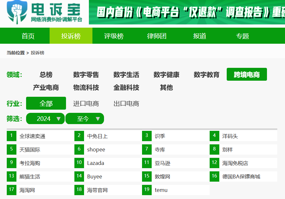The height and width of the screenshot is (199, 285).
Task: Select the 物流科技 domain
Action: [x=86, y=87]
